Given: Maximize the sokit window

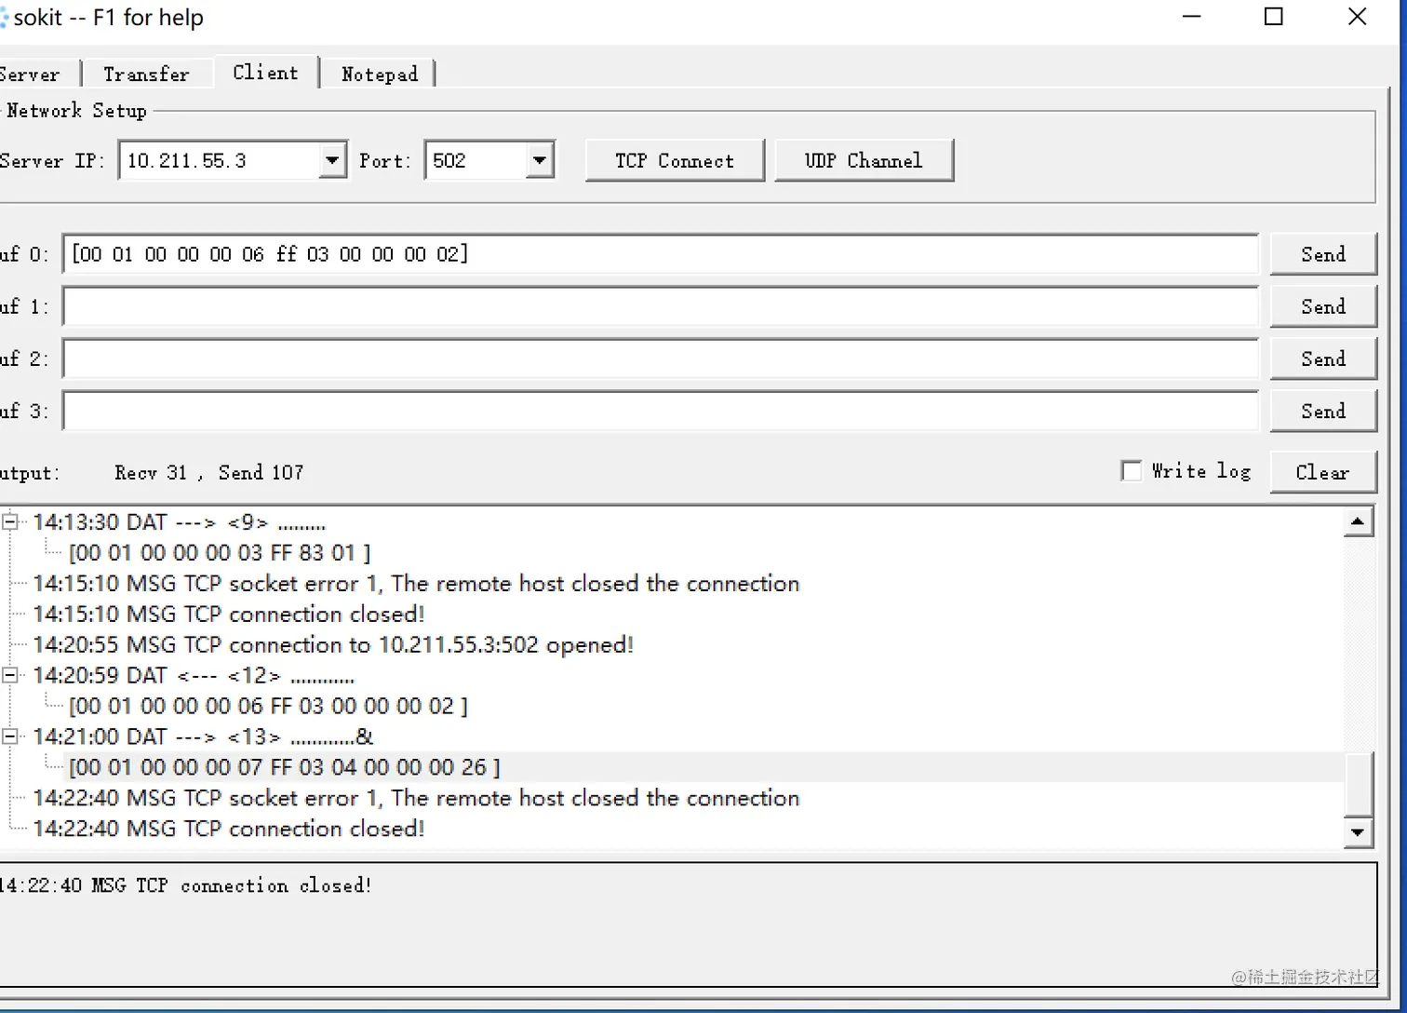Looking at the screenshot, I should coord(1274,17).
